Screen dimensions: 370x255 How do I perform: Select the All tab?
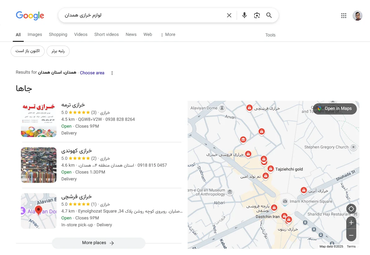[x=18, y=35]
